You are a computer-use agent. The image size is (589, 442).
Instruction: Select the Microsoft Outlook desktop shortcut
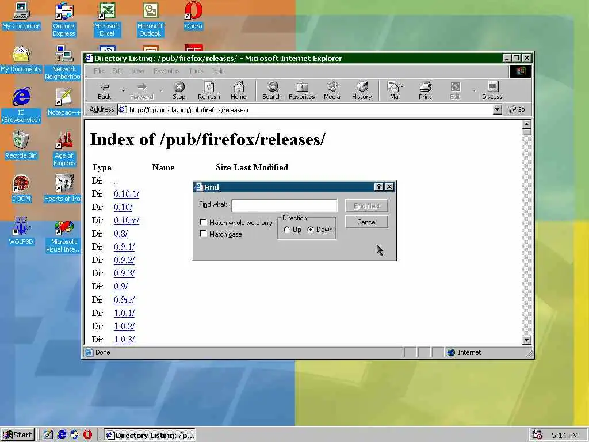click(x=150, y=20)
